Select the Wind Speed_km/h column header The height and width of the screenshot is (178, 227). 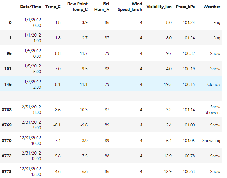[130, 7]
